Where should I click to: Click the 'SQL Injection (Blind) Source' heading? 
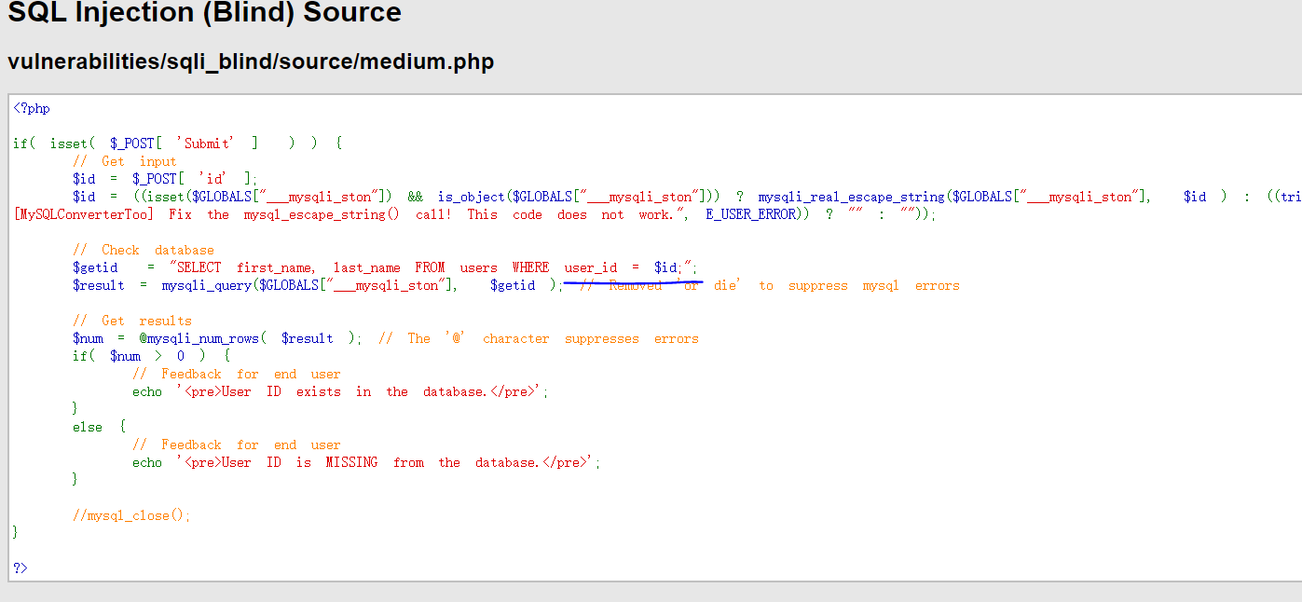[205, 13]
